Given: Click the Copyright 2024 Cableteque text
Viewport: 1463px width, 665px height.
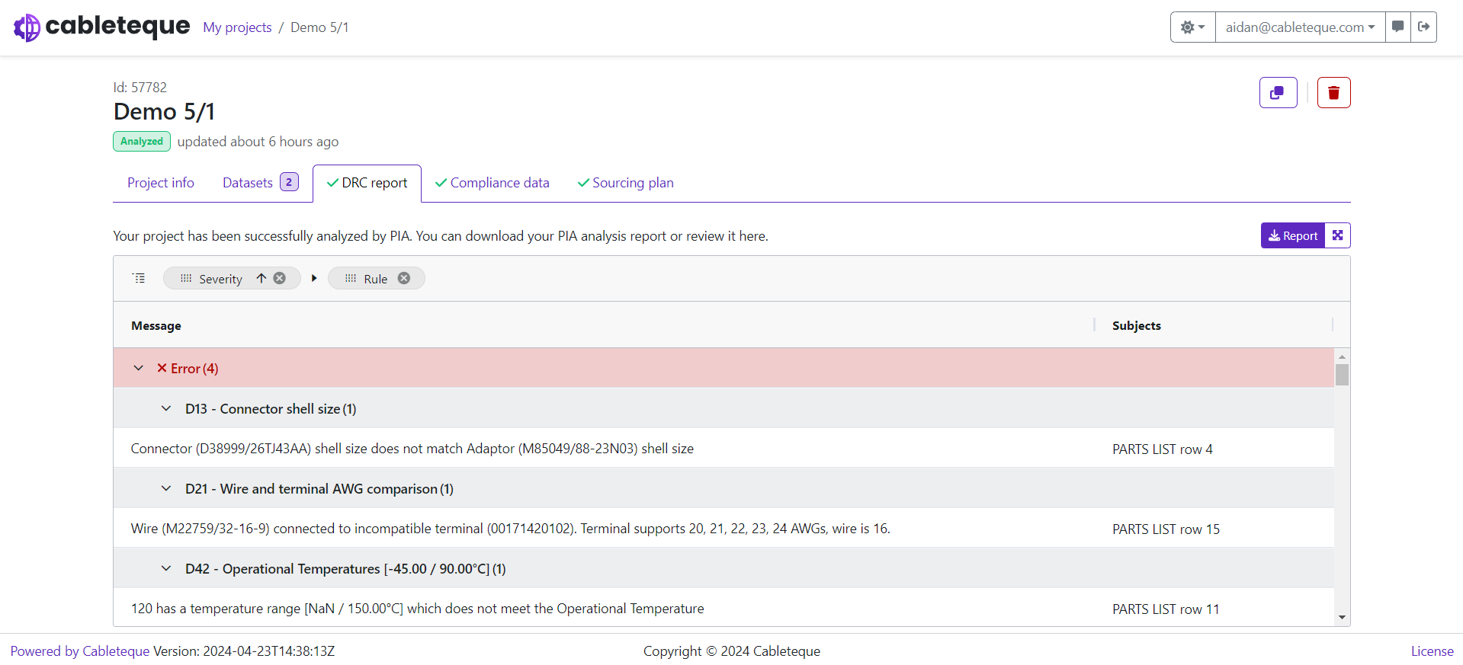Looking at the screenshot, I should coord(732,651).
